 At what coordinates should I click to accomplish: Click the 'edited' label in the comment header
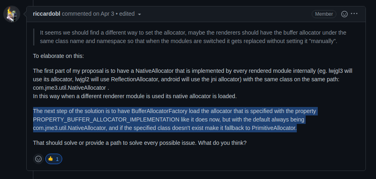(x=127, y=14)
